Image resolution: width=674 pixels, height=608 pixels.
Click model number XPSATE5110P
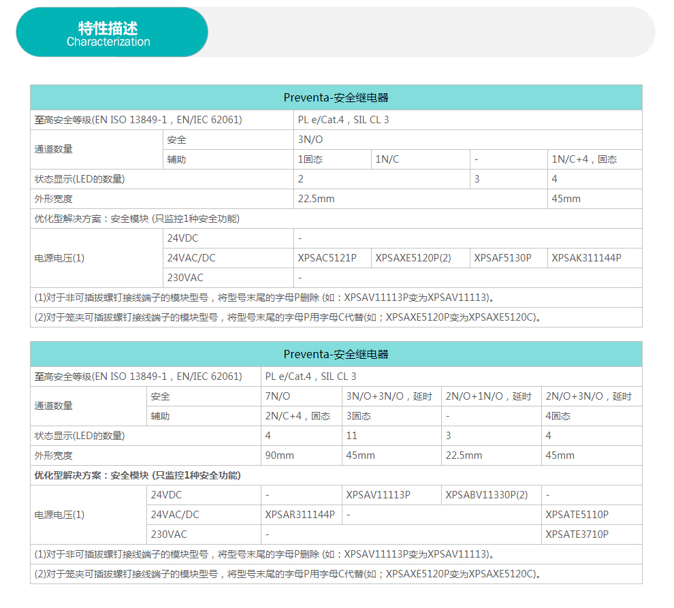click(x=577, y=515)
